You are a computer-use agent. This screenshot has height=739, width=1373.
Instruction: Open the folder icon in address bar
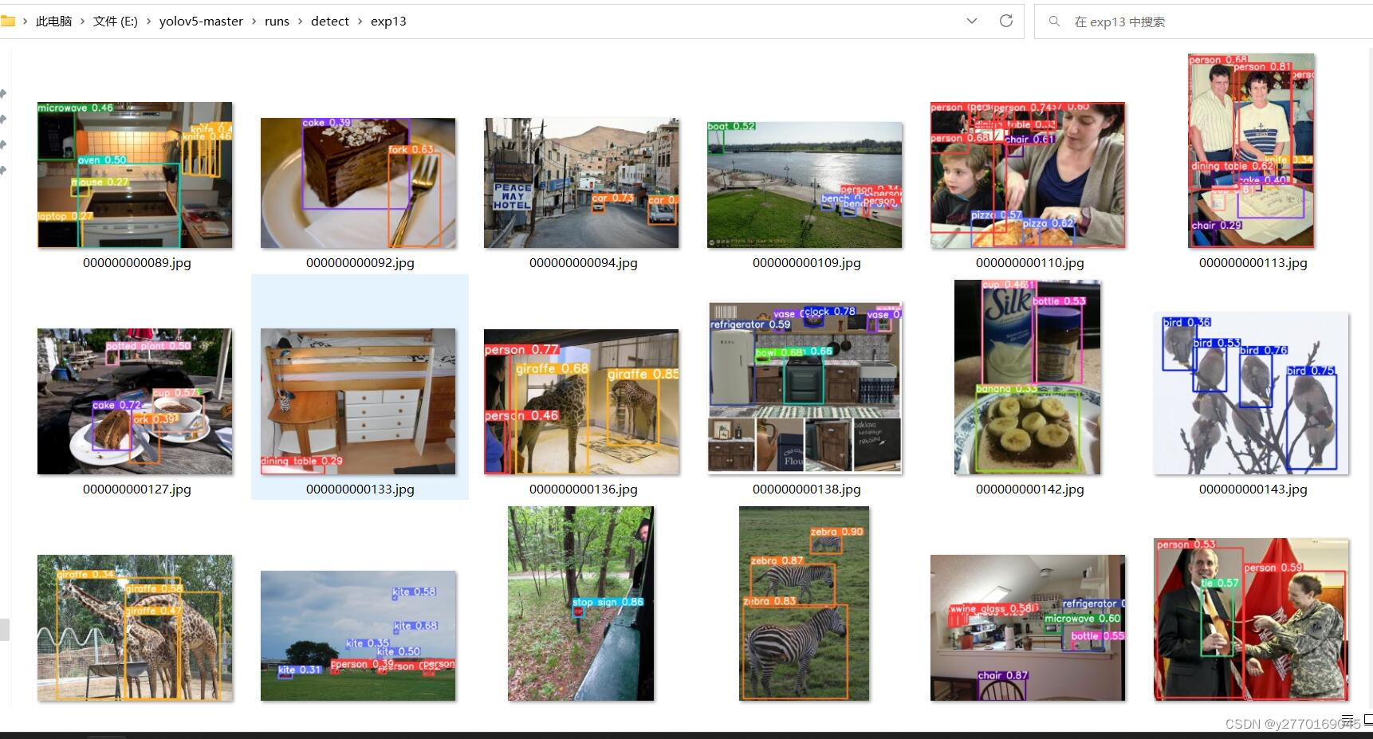pyautogui.click(x=7, y=22)
